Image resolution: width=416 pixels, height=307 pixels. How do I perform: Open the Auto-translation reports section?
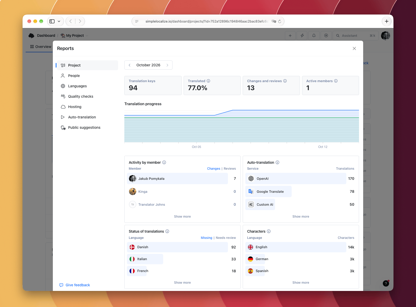88,117
